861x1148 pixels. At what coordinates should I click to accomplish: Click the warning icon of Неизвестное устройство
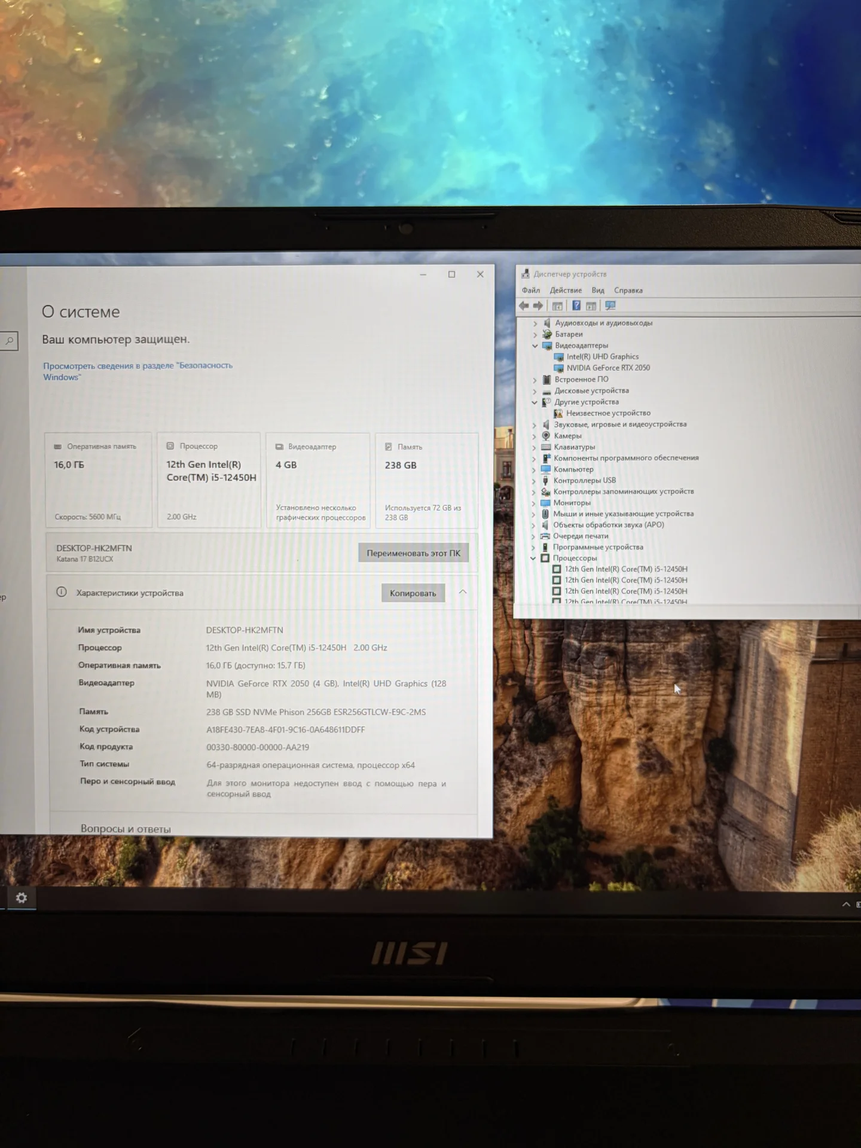point(558,413)
